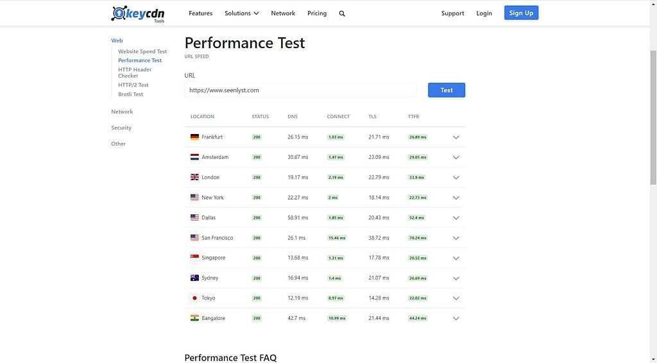Click Frankfurt's 200 status badge
This screenshot has height=363, width=657.
pos(257,137)
